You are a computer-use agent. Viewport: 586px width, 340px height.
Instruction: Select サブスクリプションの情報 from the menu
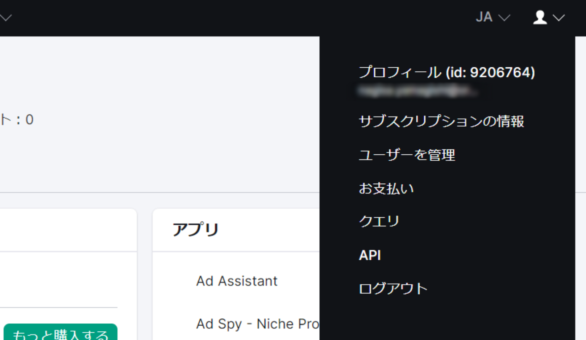pyautogui.click(x=441, y=121)
